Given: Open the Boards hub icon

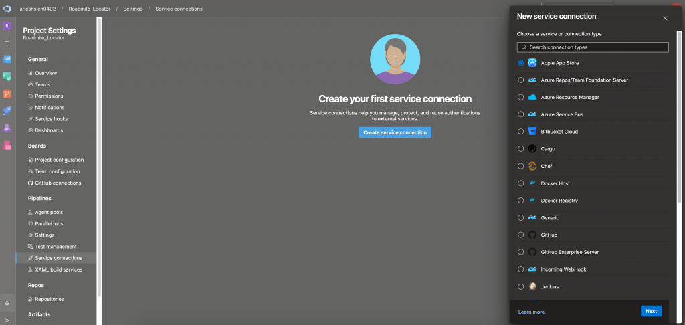Looking at the screenshot, I should pos(7,59).
